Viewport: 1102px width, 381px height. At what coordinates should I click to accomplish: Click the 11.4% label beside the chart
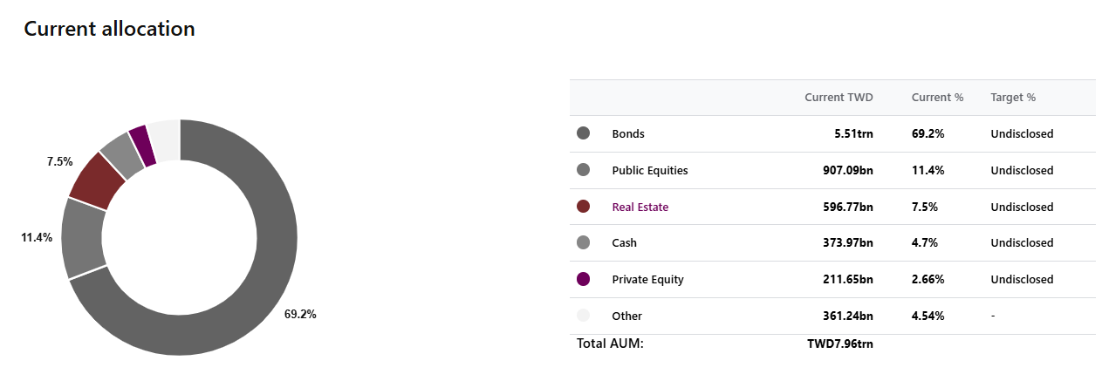pyautogui.click(x=37, y=237)
